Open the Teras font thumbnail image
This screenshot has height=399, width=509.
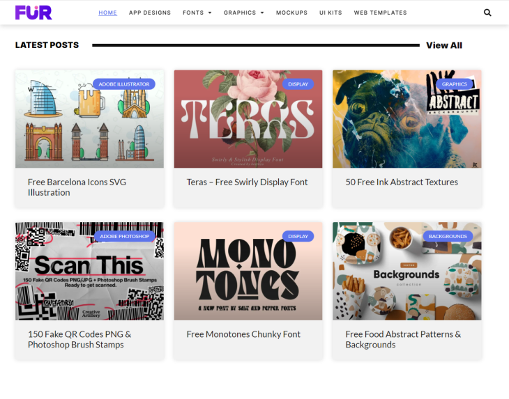(248, 119)
